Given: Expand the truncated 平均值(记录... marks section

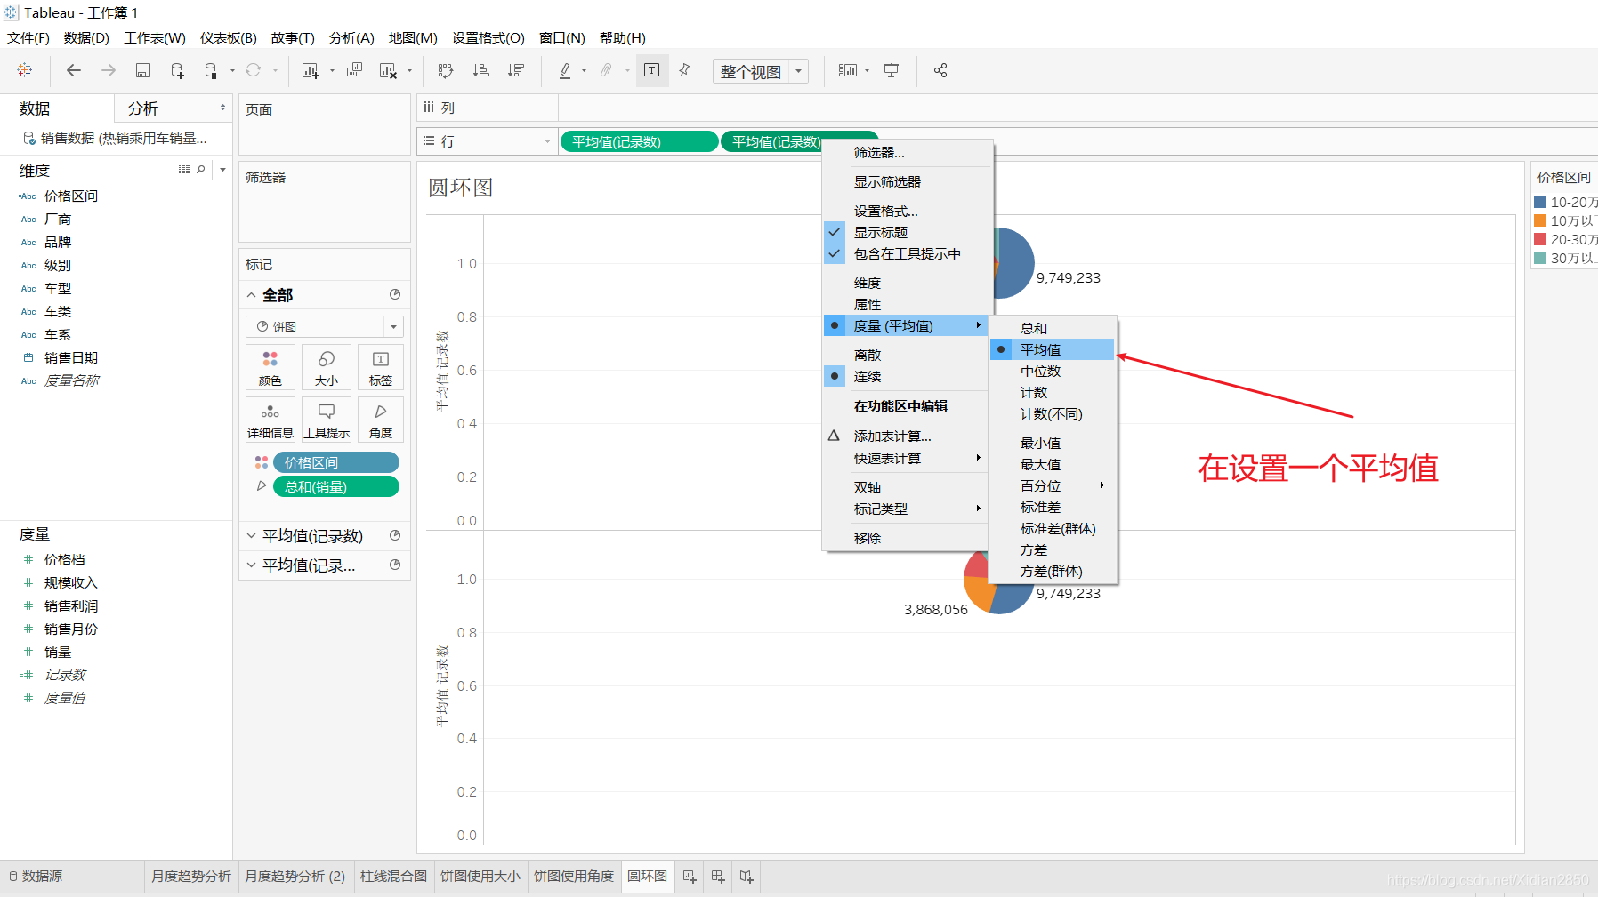Looking at the screenshot, I should (x=251, y=565).
